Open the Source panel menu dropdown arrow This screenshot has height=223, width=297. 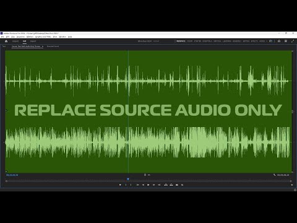coord(43,46)
